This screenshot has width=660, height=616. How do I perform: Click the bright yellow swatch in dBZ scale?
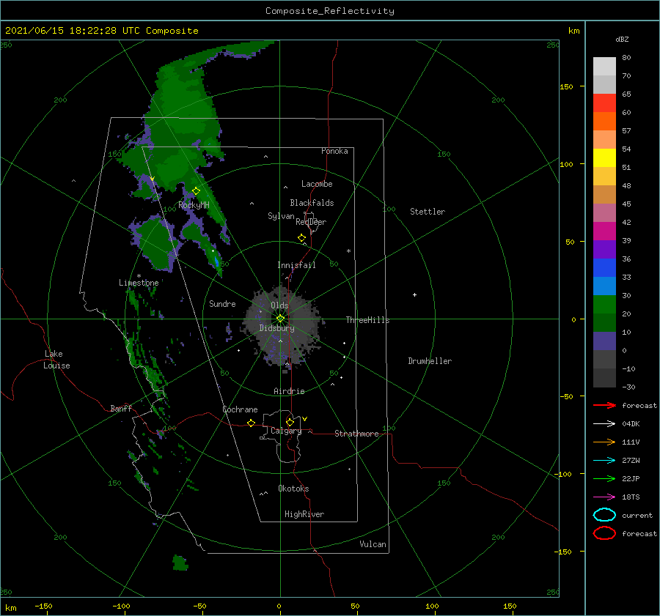click(x=604, y=157)
